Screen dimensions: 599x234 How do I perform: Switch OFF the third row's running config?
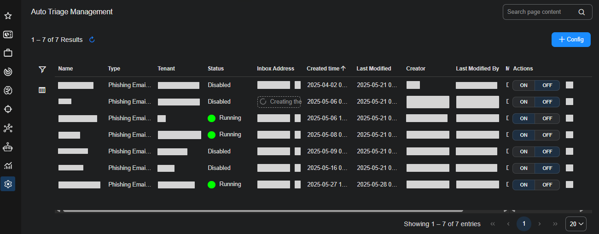click(x=547, y=118)
